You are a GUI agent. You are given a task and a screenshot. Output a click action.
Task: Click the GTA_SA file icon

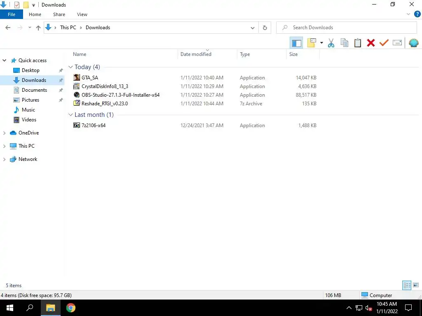click(x=77, y=77)
